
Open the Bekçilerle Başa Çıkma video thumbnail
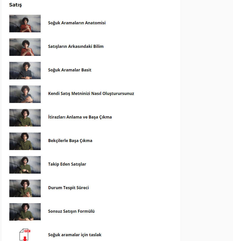25,141
